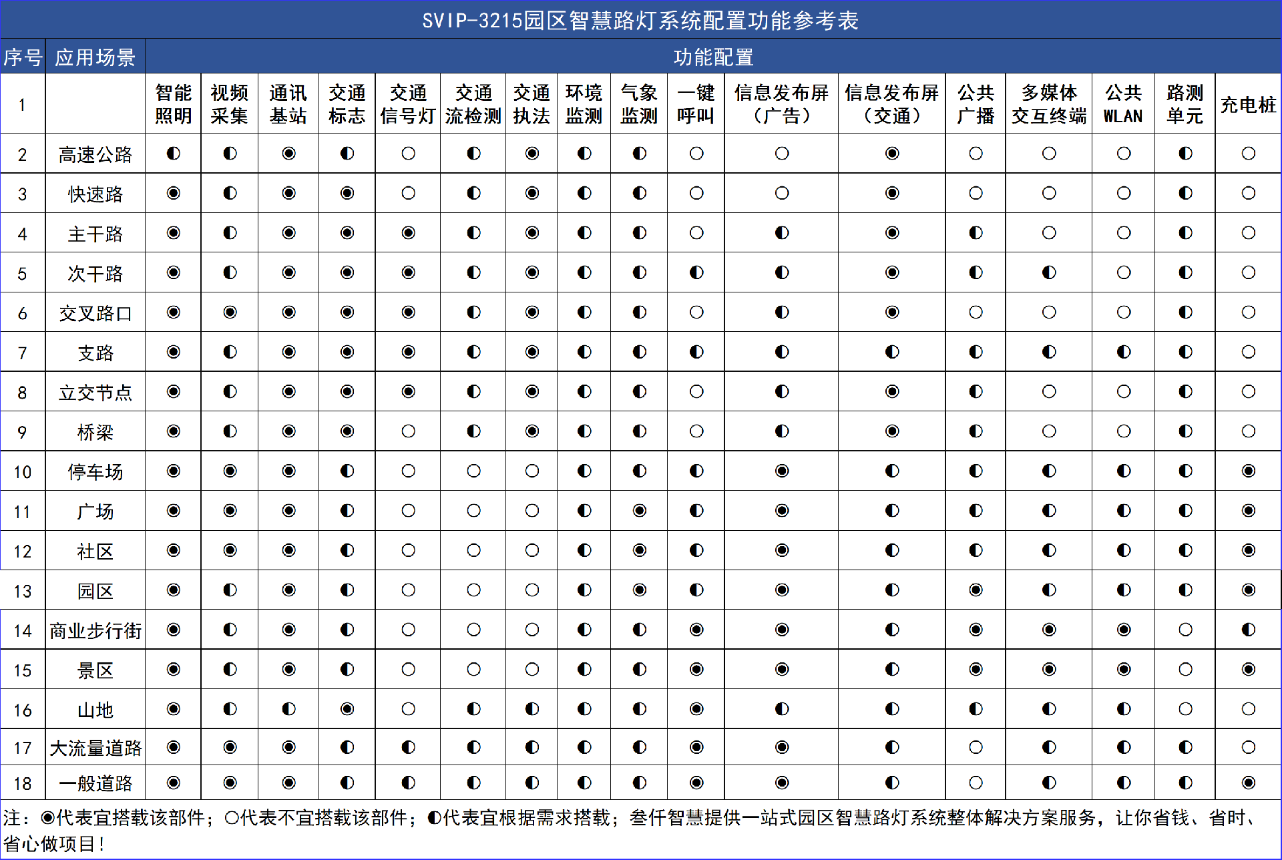Select the 交叉路口 视频采集 filled circle

click(x=230, y=312)
